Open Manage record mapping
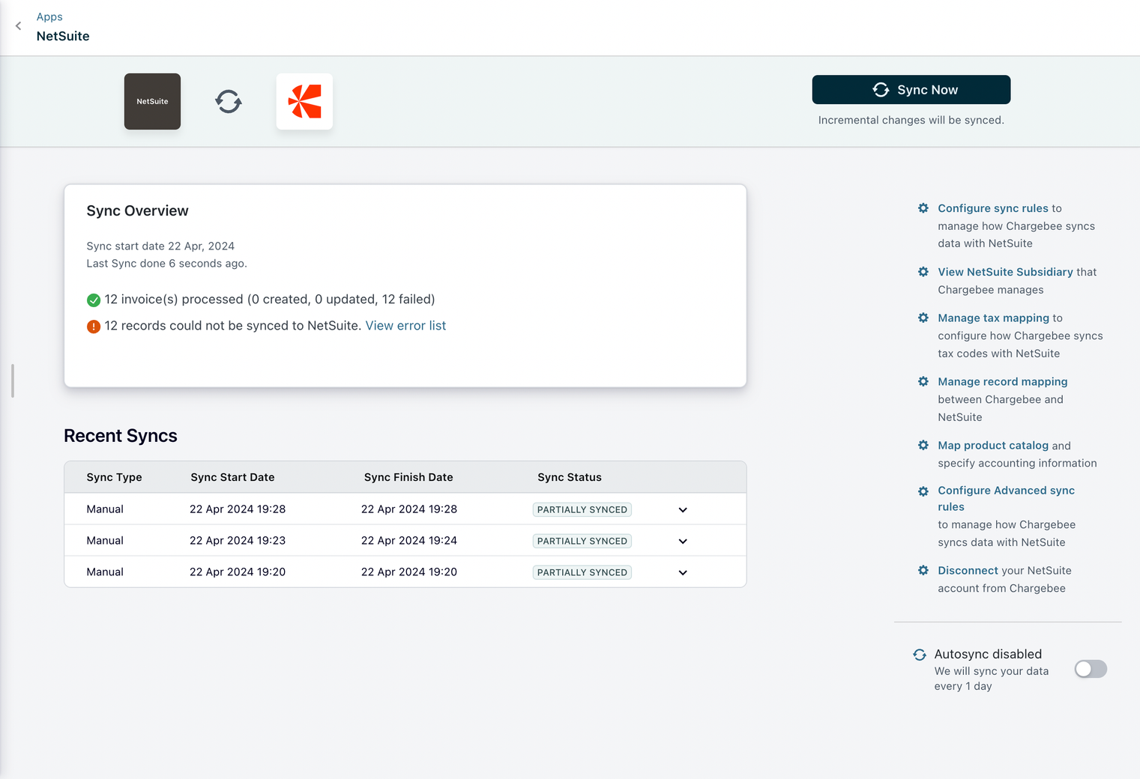The width and height of the screenshot is (1140, 779). pyautogui.click(x=1002, y=381)
